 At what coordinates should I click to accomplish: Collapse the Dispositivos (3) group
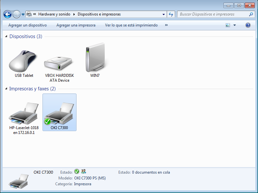tap(6, 36)
